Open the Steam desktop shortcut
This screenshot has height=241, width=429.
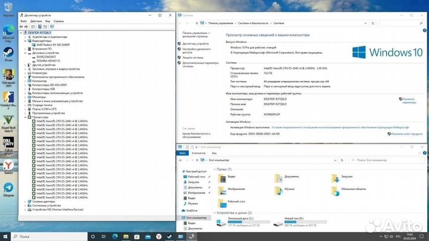pos(8,54)
